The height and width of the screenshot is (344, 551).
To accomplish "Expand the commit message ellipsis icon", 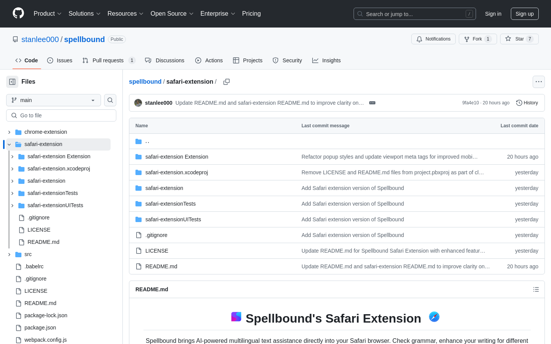I will pyautogui.click(x=372, y=103).
